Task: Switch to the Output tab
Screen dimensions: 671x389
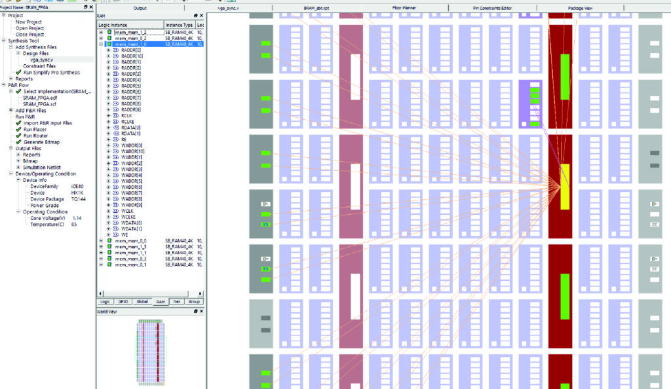Action: (140, 8)
